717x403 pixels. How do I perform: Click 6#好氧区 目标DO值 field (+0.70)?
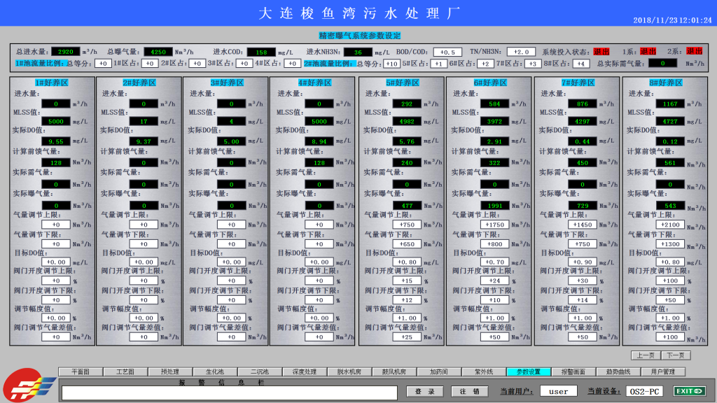click(x=495, y=262)
